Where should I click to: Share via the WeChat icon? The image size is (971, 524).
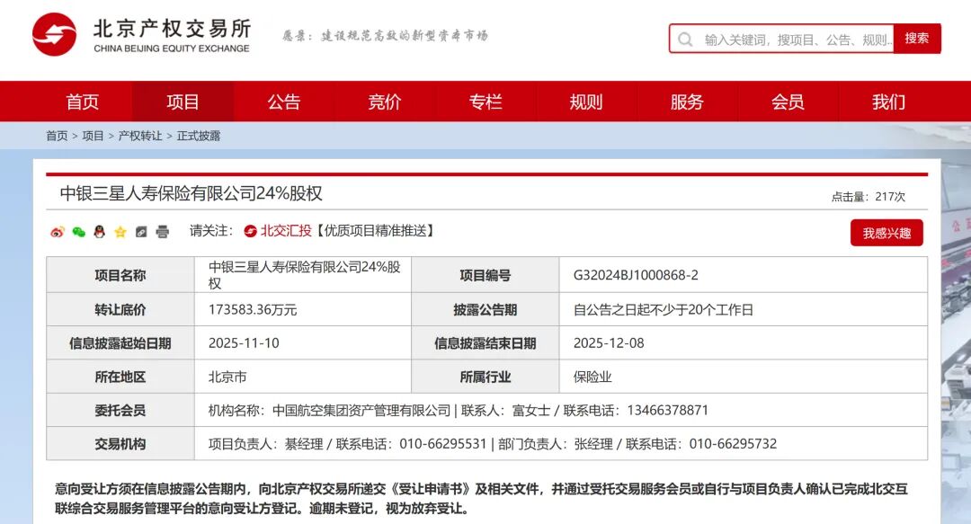(x=78, y=232)
